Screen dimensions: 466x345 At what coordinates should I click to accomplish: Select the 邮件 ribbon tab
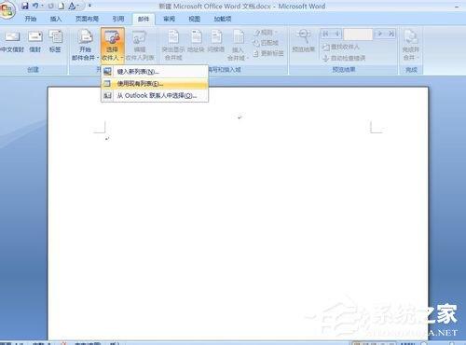[x=144, y=19]
